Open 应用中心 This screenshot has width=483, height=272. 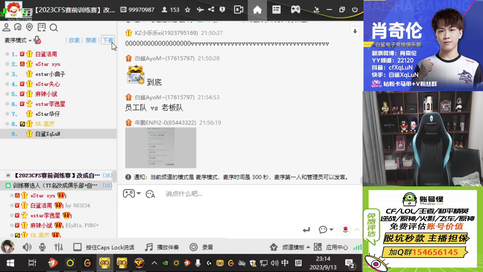click(331, 247)
